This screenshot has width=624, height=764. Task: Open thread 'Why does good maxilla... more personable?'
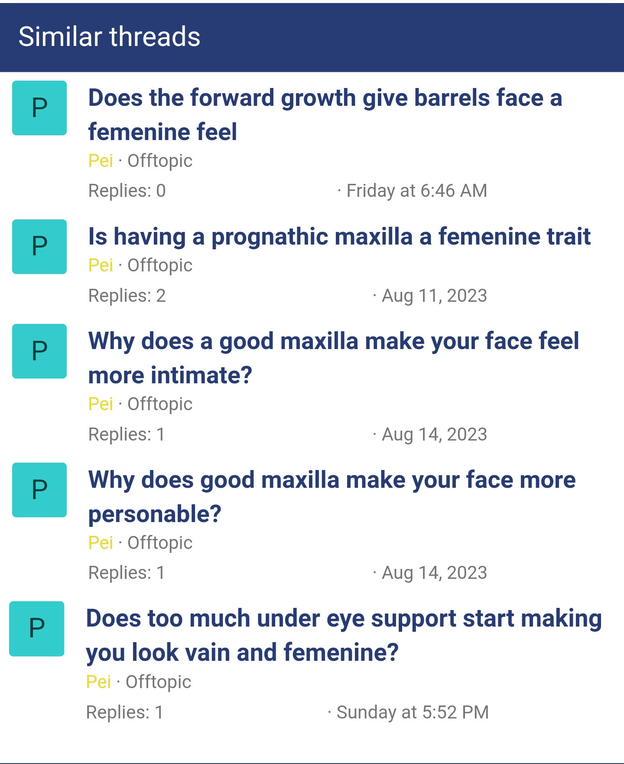(332, 496)
